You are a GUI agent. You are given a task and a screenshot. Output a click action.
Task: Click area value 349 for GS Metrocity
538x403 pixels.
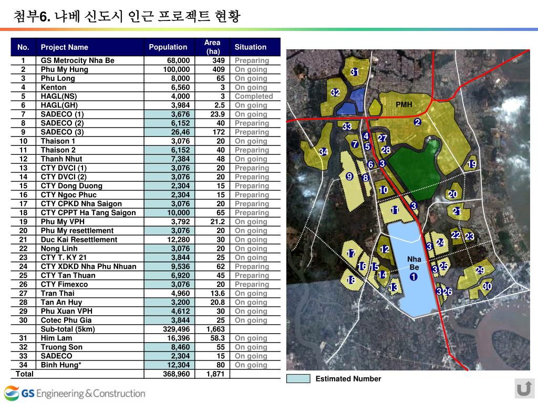click(x=219, y=60)
